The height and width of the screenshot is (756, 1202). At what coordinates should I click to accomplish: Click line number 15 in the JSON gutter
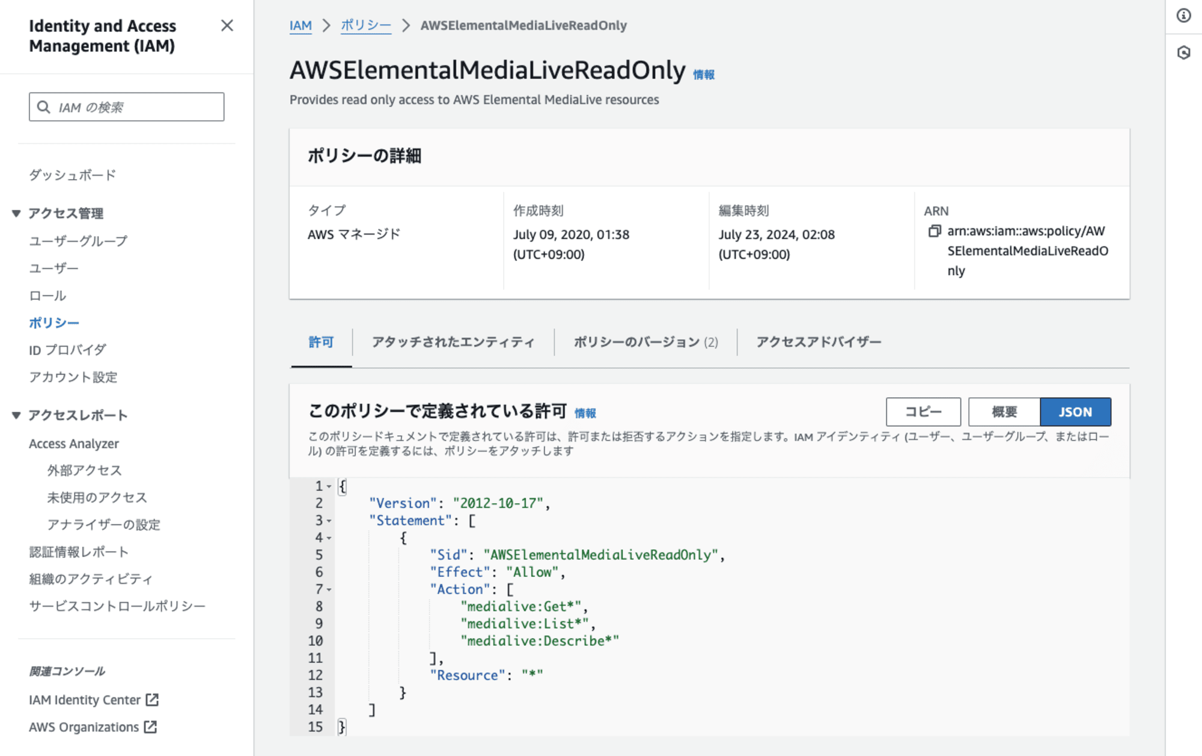click(x=316, y=727)
